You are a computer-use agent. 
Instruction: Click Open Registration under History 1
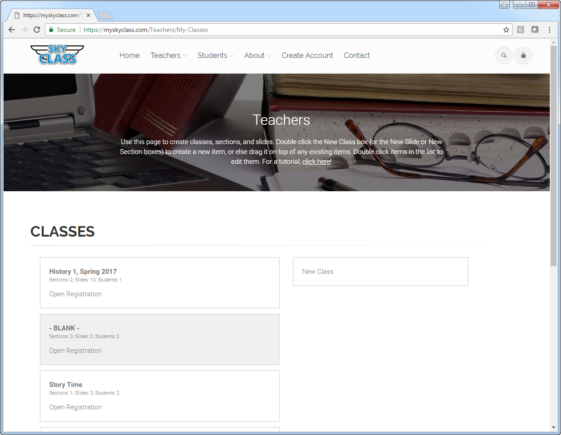click(75, 294)
